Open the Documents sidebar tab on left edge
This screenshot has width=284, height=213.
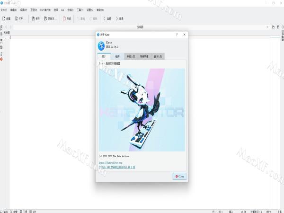point(1,30)
